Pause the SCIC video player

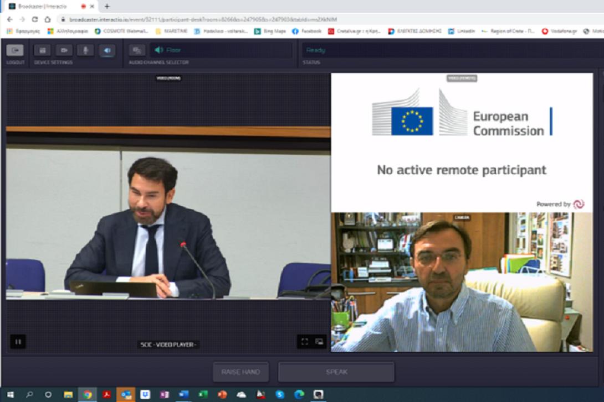point(18,342)
